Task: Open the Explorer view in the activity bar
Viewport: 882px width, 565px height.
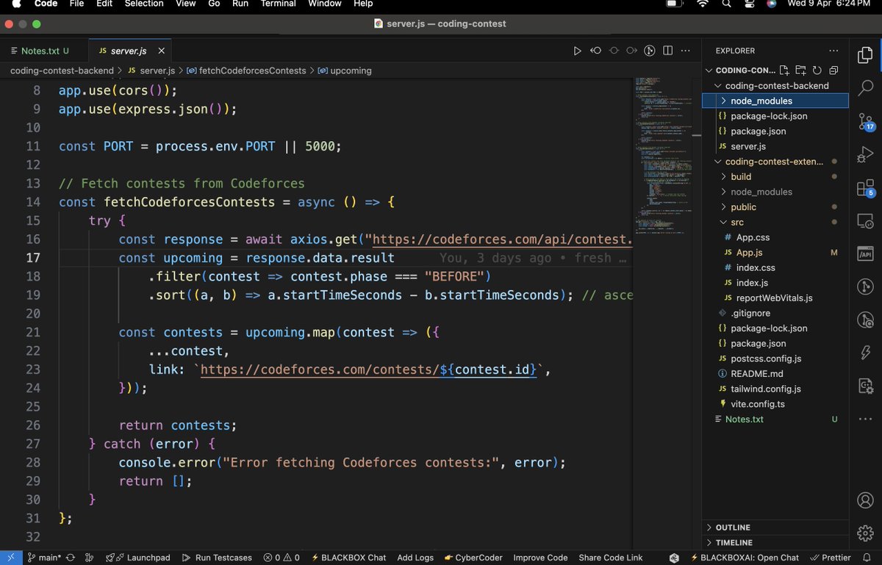Action: [x=865, y=55]
